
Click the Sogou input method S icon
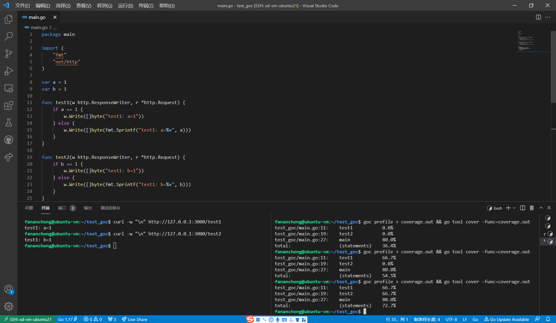click(250, 319)
